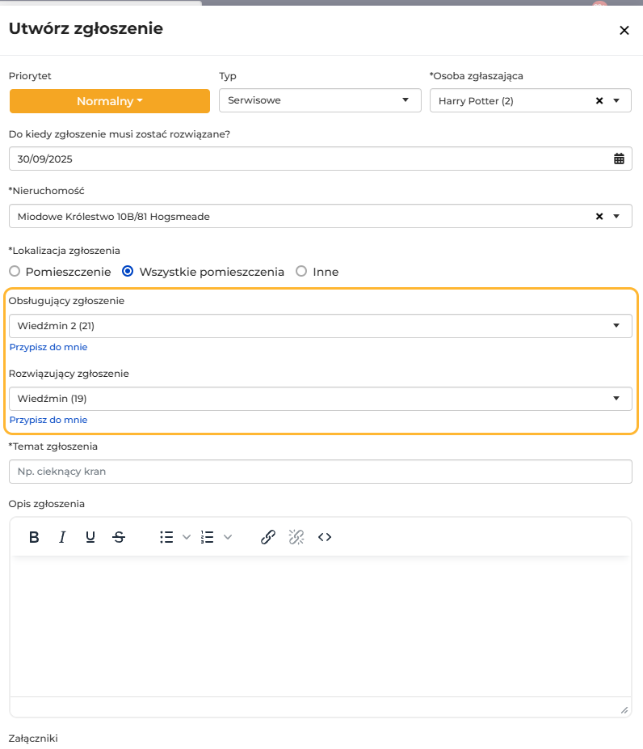
Task: Clear the Harry Potter reporter selection
Action: click(x=599, y=101)
